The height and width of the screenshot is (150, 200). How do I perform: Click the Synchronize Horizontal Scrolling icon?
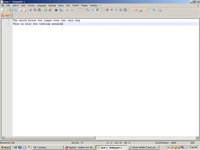tap(82, 10)
